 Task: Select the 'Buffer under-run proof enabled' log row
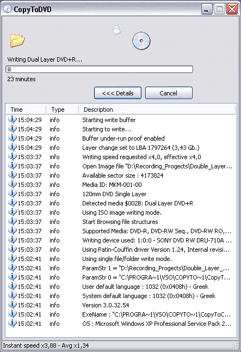tap(121, 138)
